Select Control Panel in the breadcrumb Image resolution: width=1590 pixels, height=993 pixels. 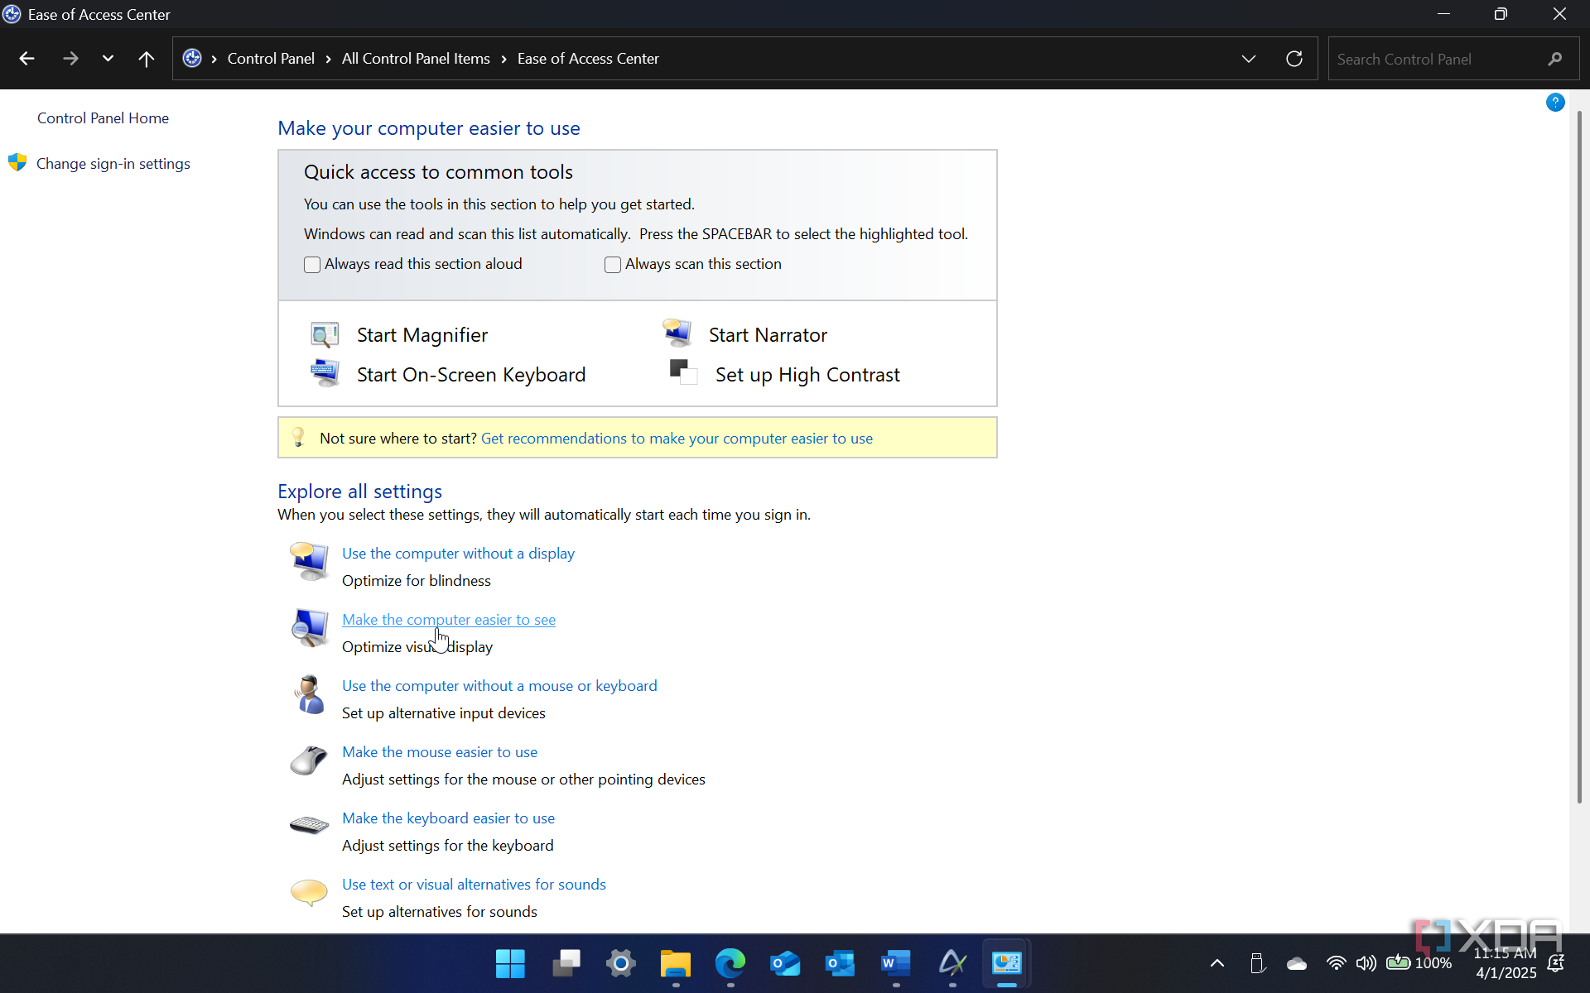pos(271,59)
